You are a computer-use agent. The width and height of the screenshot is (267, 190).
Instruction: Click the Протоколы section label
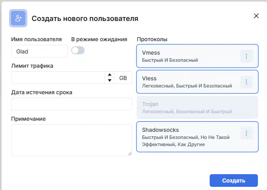pos(152,39)
